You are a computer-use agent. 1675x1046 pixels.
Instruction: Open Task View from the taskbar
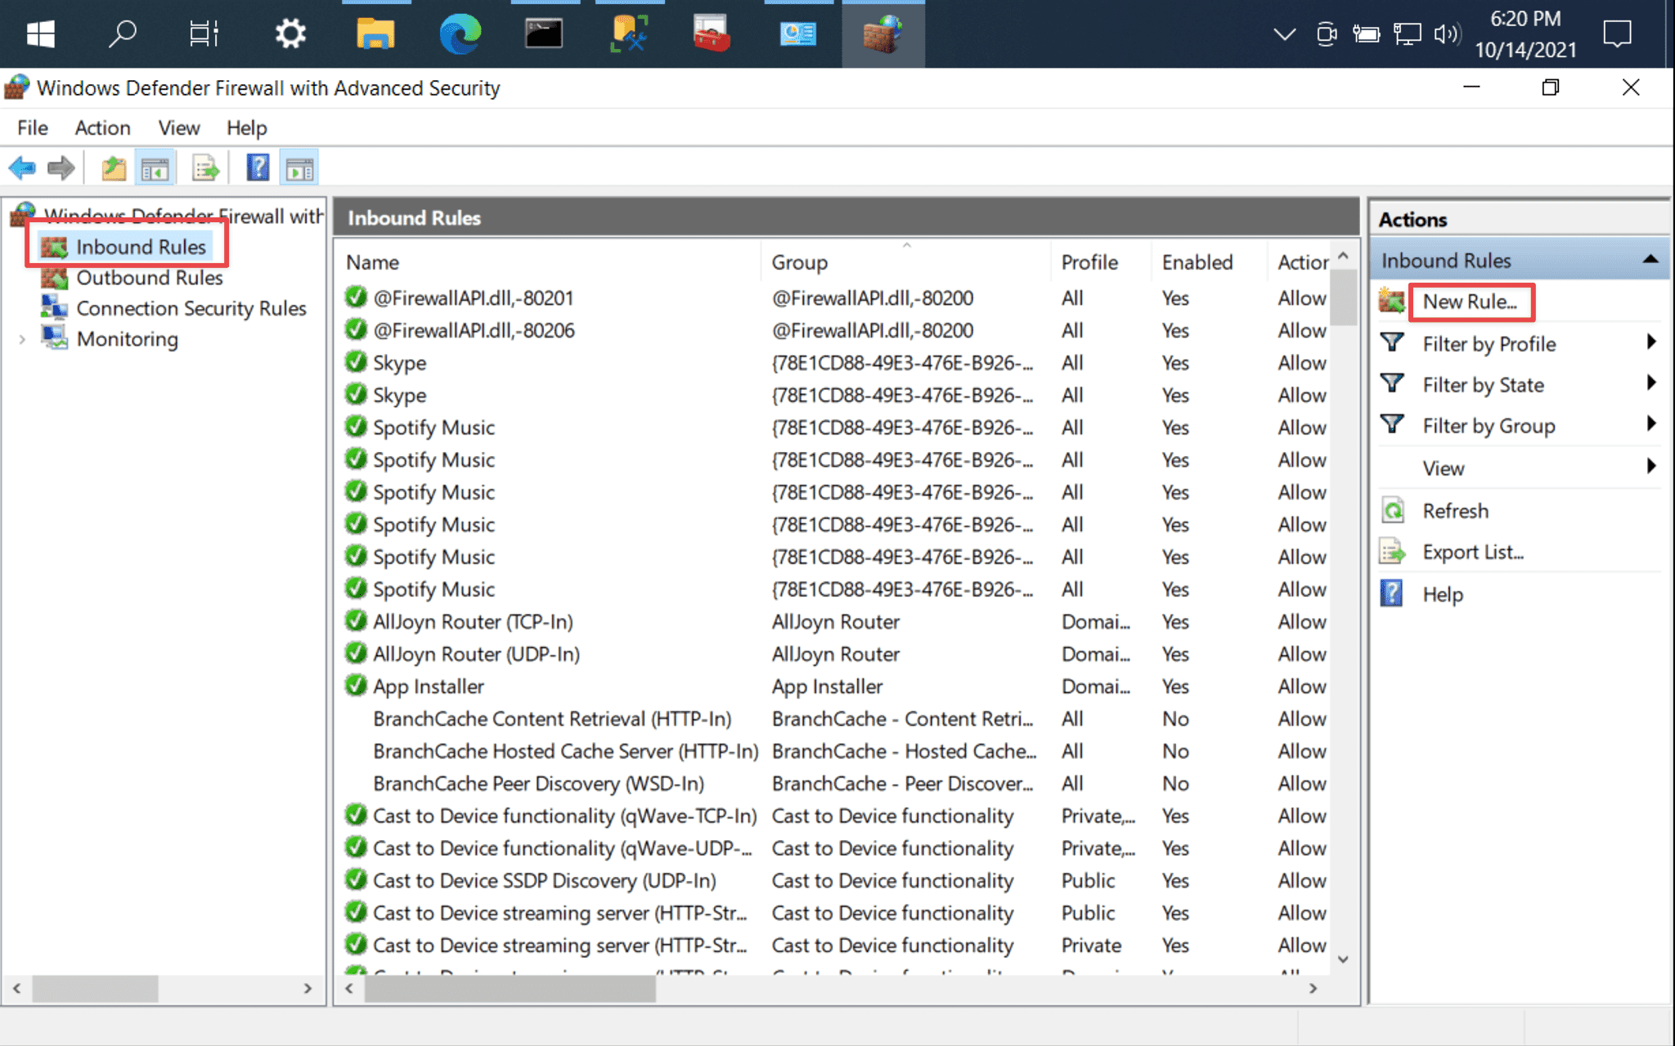click(204, 34)
